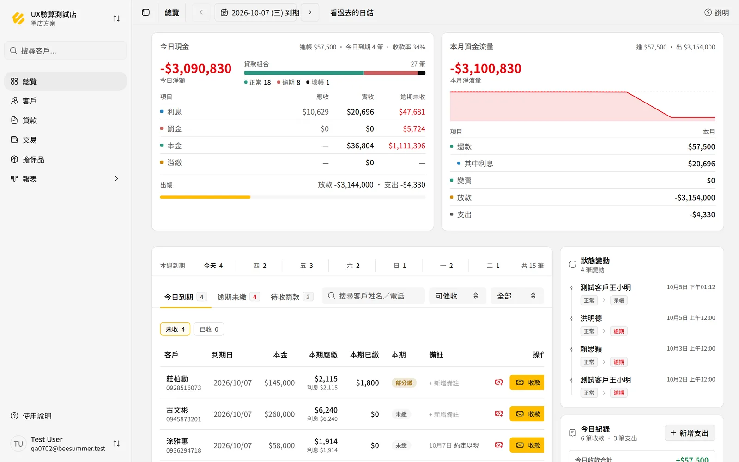Toggle the sidebar panel icon in top bar
The width and height of the screenshot is (739, 462).
click(x=146, y=12)
